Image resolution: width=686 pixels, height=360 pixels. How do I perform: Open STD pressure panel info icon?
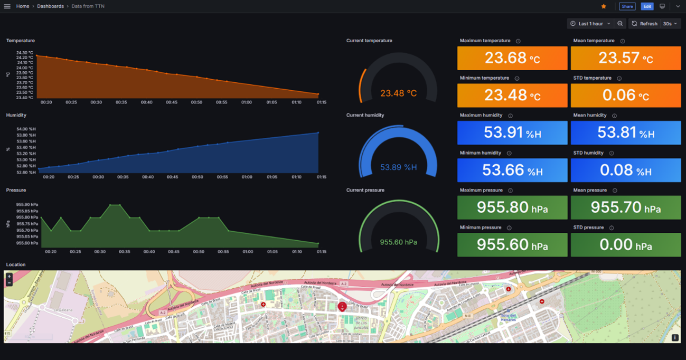coord(612,228)
